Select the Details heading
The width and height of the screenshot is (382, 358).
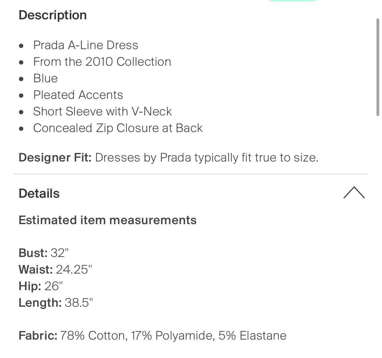[39, 193]
